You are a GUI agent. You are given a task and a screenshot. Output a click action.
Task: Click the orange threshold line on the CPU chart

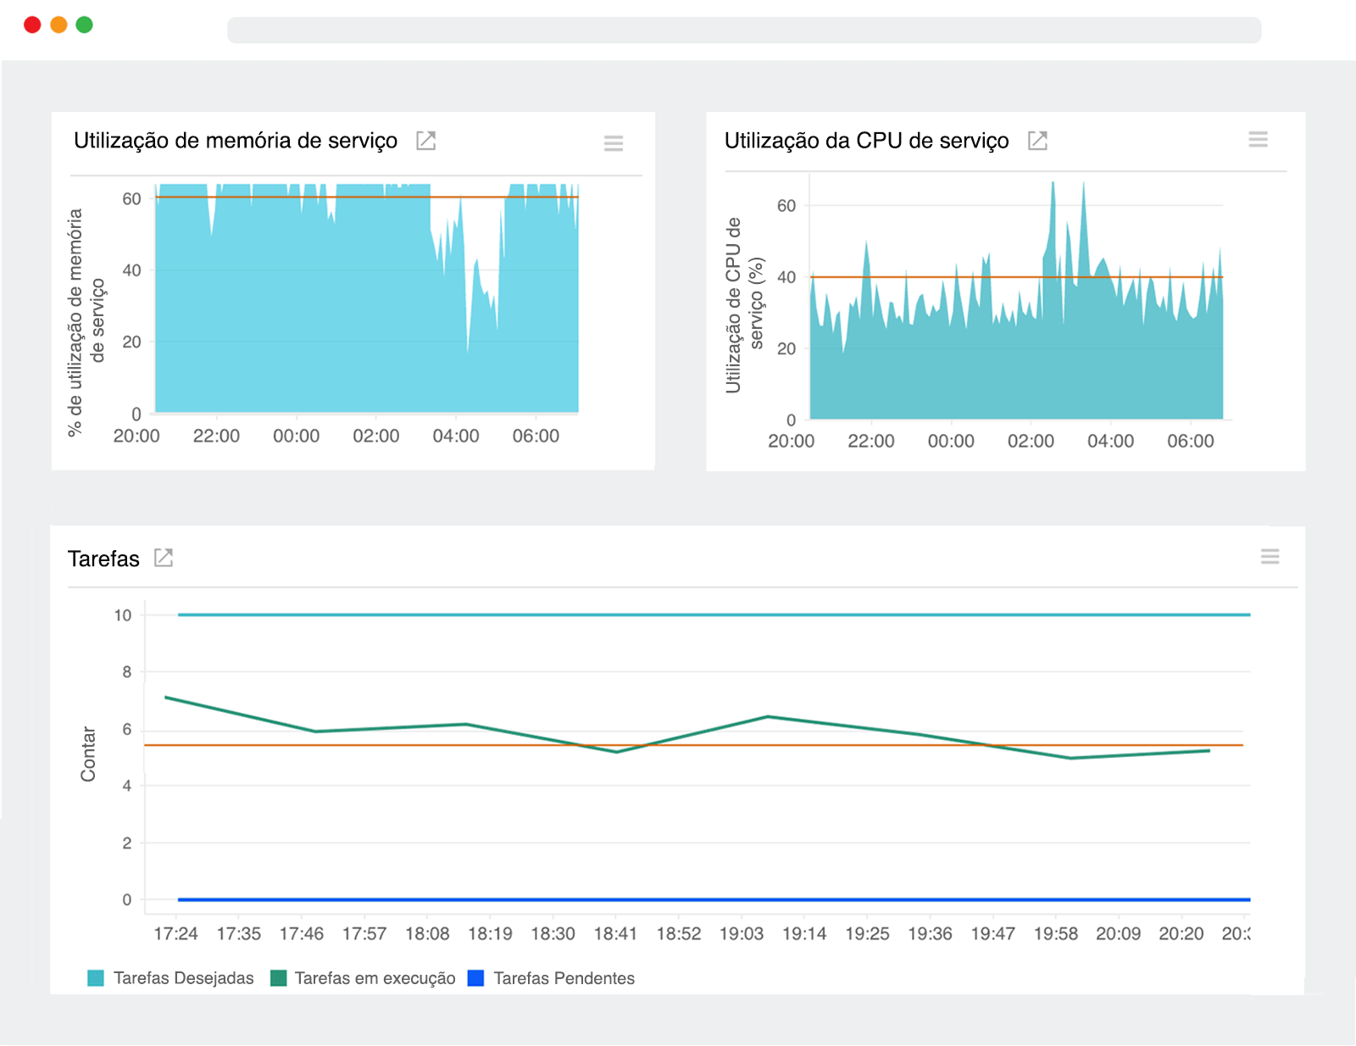[1017, 276]
